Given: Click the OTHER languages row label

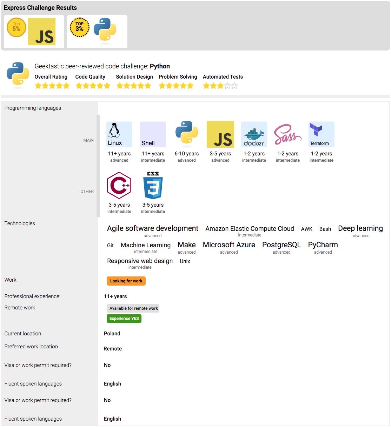Looking at the screenshot, I should [87, 192].
